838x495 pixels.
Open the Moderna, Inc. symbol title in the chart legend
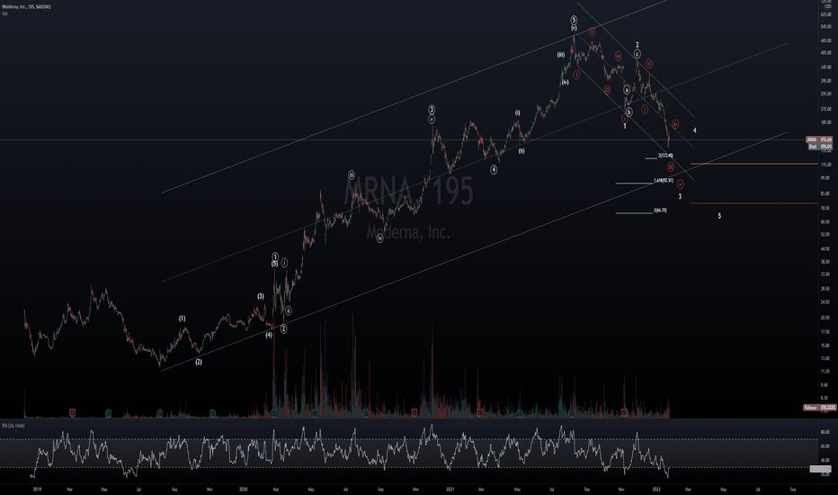pyautogui.click(x=26, y=6)
